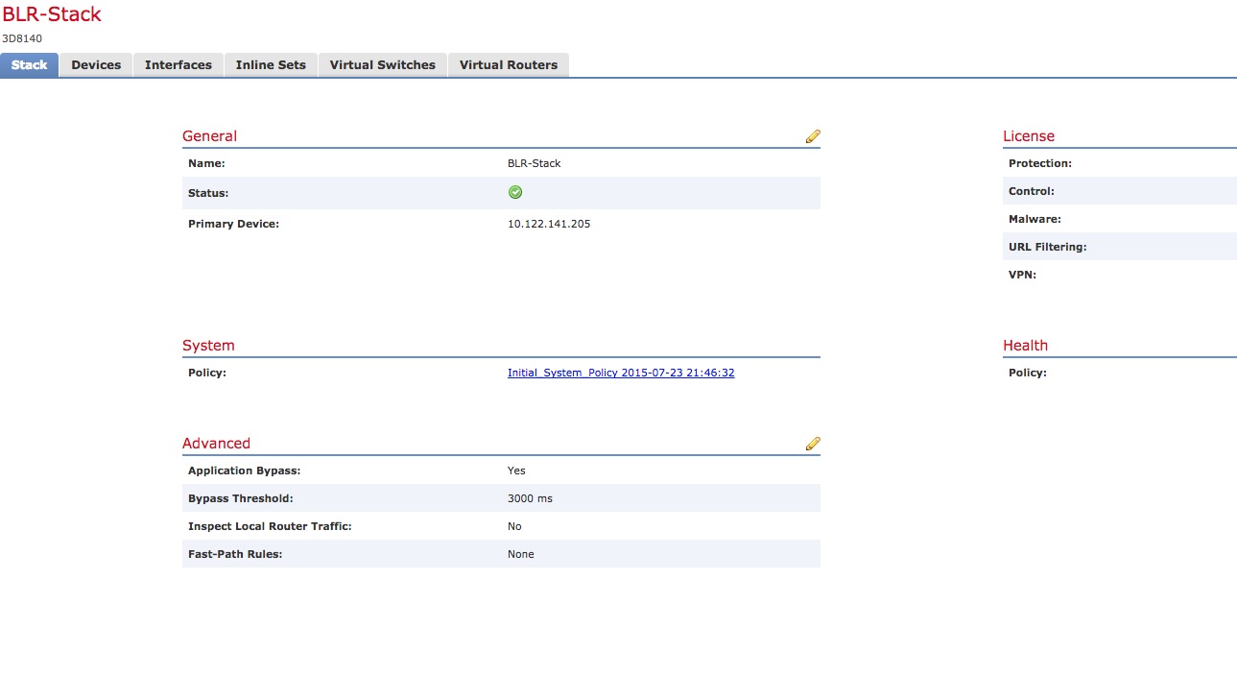Click the Health section heading

click(x=1025, y=346)
